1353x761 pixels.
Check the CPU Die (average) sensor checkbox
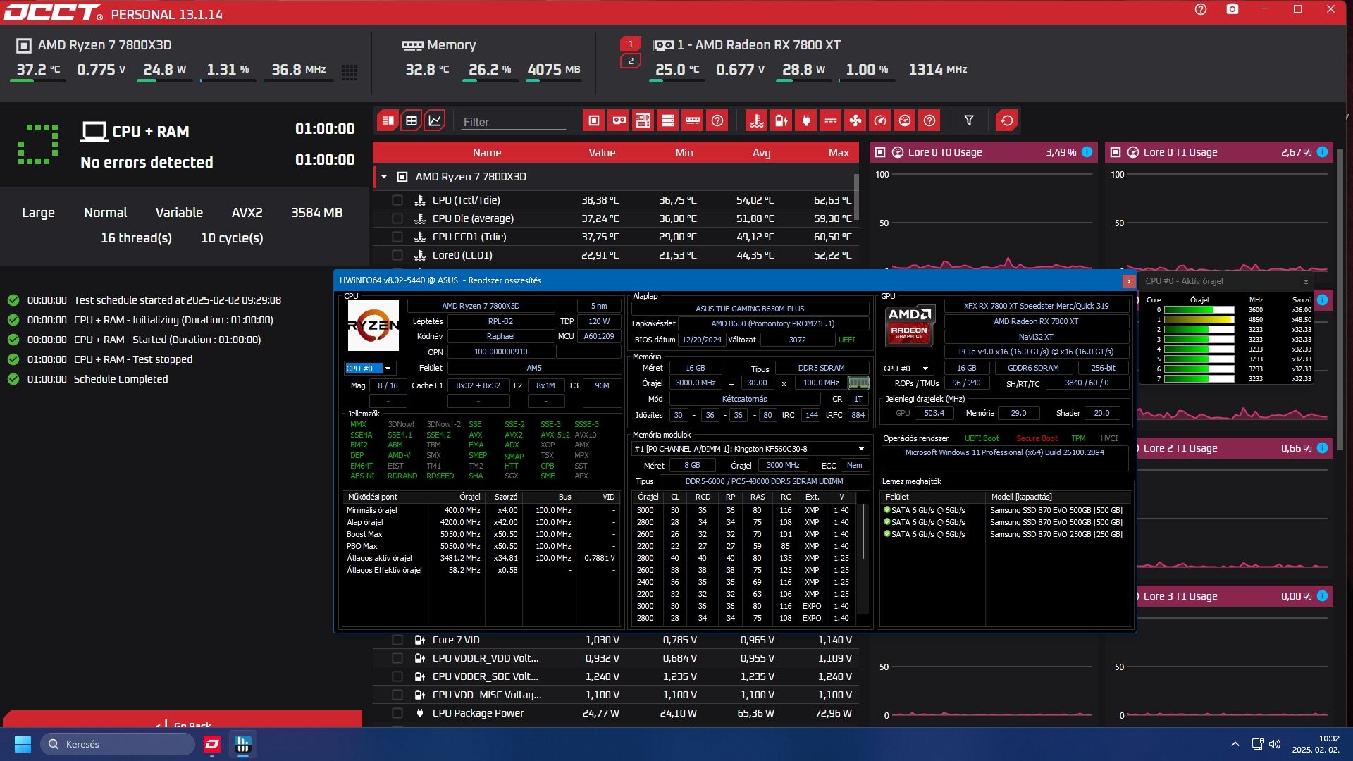click(x=397, y=218)
